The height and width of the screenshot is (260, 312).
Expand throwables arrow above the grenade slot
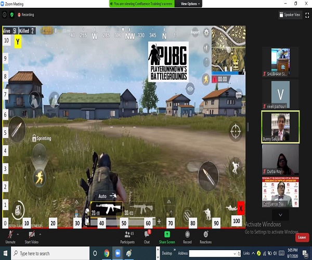click(168, 202)
